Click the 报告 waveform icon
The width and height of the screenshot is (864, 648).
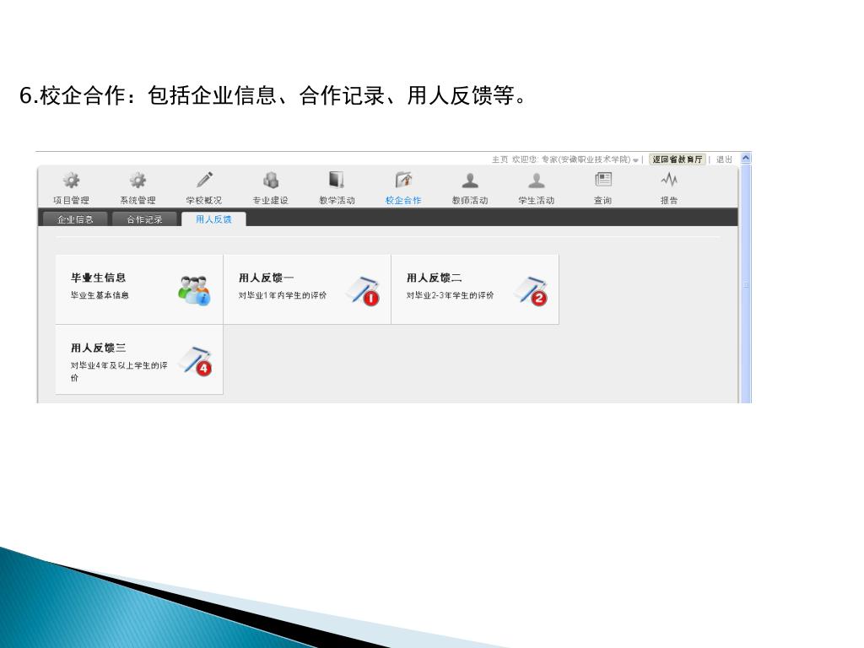click(669, 180)
